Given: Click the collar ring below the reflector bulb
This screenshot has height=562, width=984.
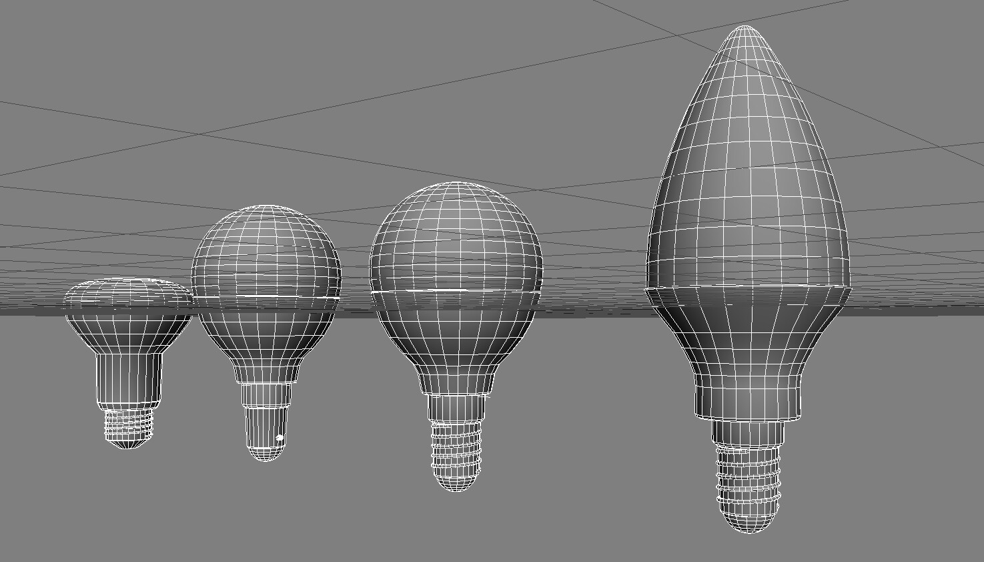Looking at the screenshot, I should (x=125, y=404).
